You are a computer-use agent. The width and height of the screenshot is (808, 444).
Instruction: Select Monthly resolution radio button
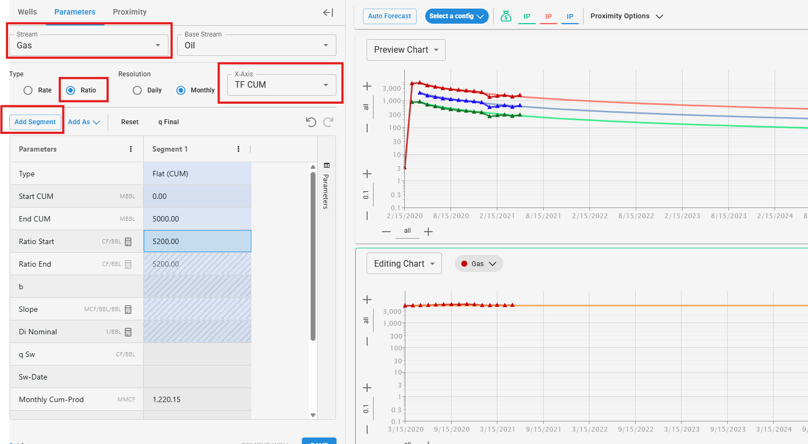[181, 90]
